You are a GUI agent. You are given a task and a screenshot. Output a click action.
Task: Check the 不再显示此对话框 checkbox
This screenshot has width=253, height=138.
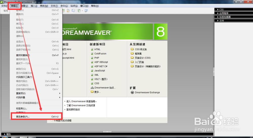click(x=52, y=120)
